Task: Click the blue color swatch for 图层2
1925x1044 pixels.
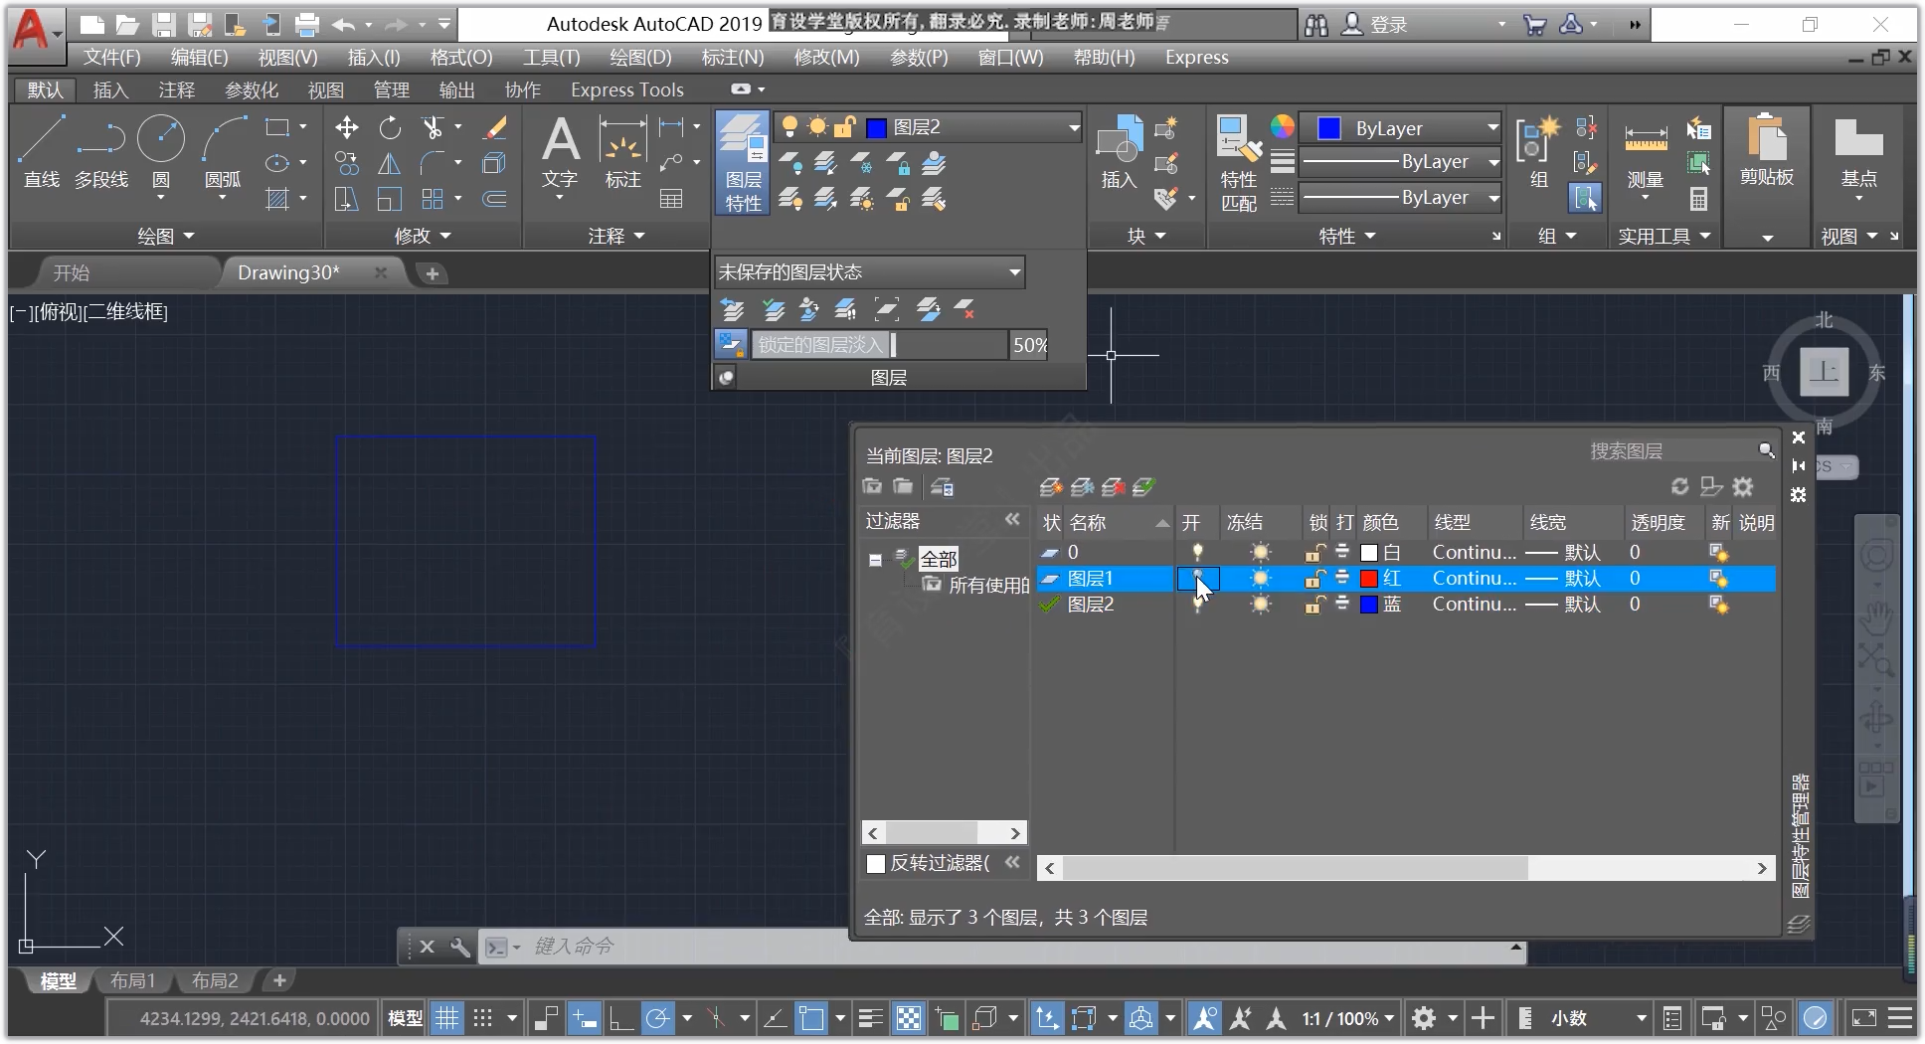Action: click(1369, 605)
